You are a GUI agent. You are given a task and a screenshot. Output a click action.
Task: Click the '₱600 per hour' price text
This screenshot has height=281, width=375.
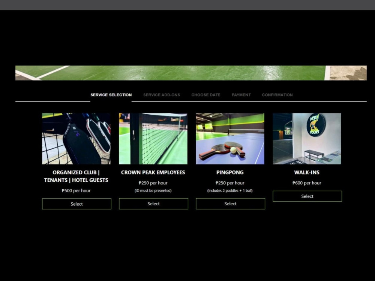[307, 183]
